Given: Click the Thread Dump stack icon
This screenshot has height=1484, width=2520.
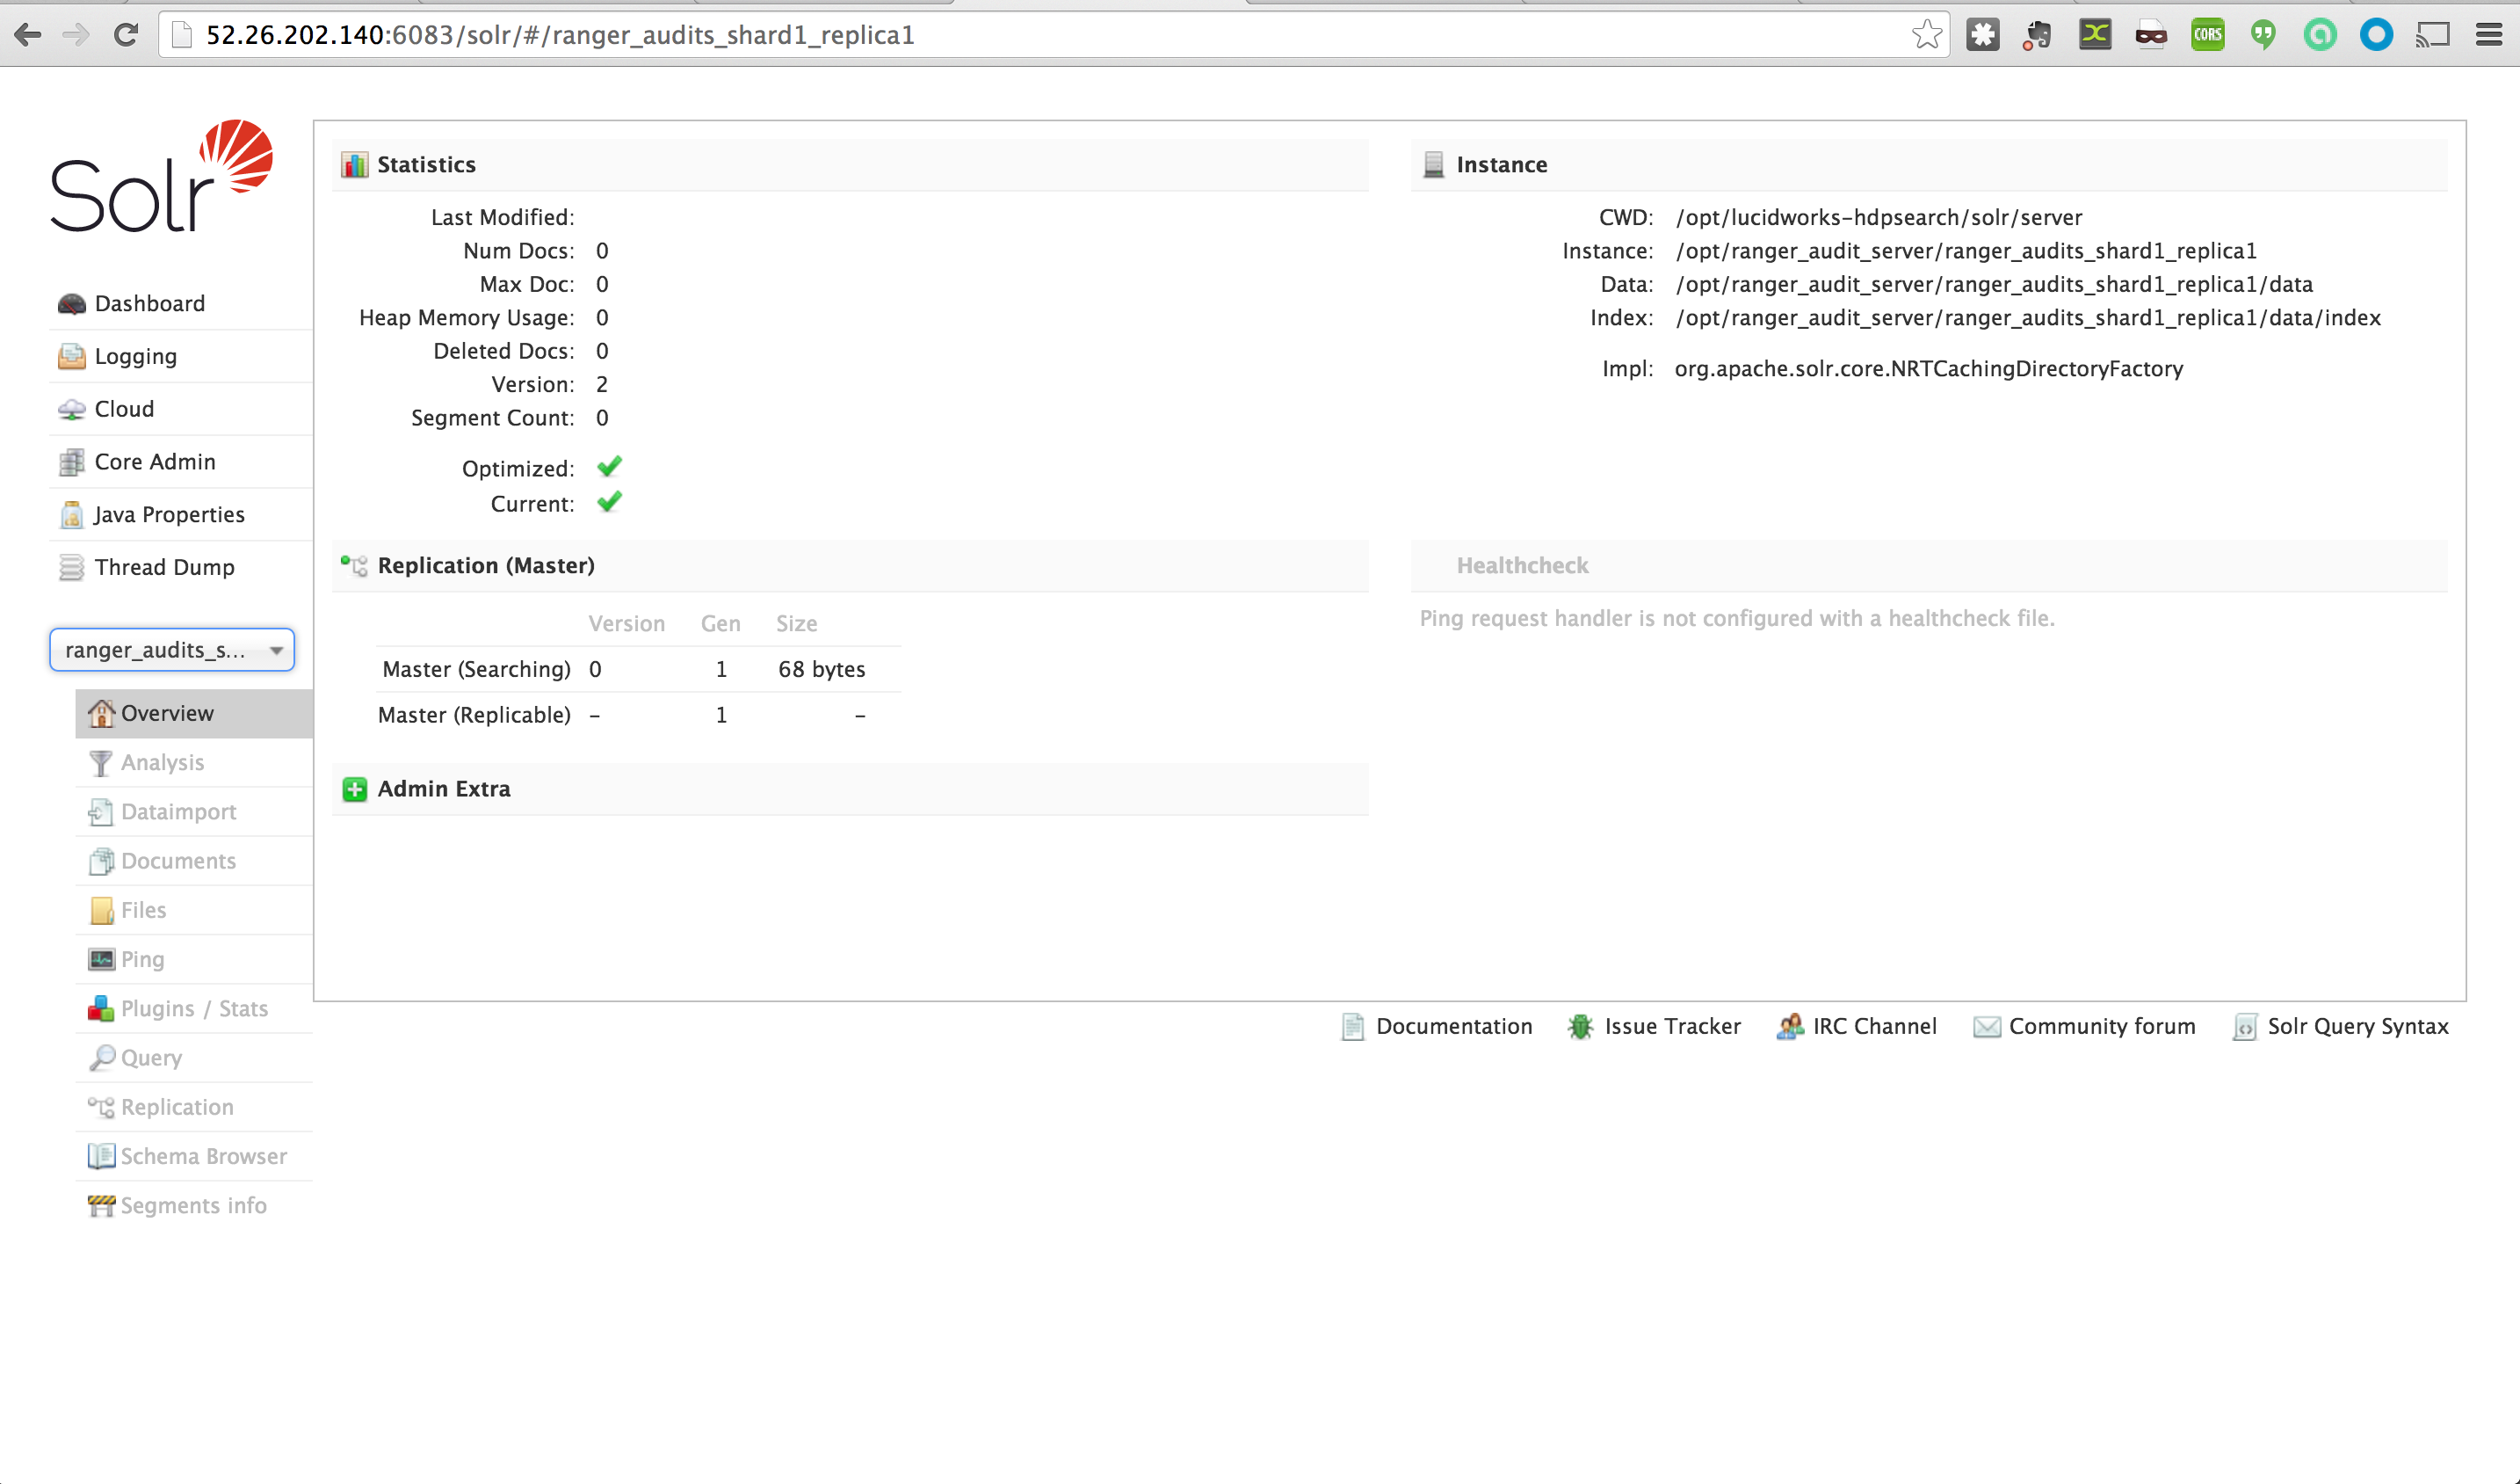Looking at the screenshot, I should 71,567.
